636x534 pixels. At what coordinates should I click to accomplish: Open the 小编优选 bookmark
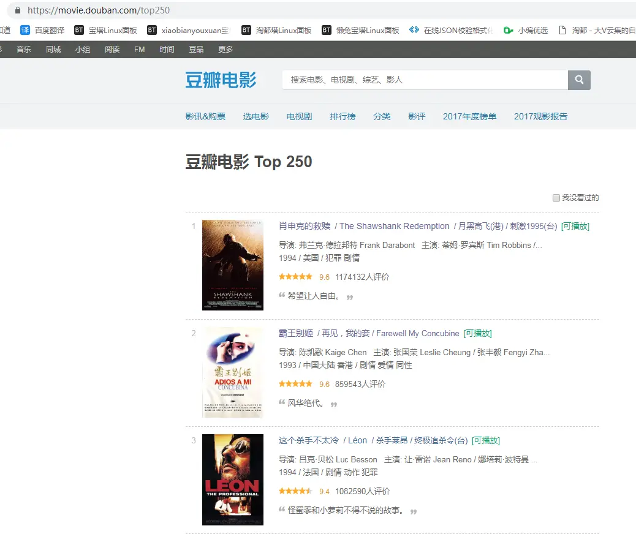click(526, 31)
